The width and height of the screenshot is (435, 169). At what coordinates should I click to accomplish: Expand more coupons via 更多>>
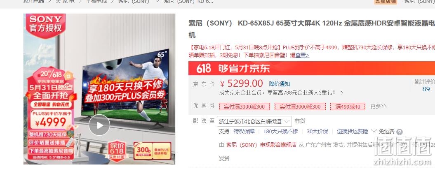(379, 106)
